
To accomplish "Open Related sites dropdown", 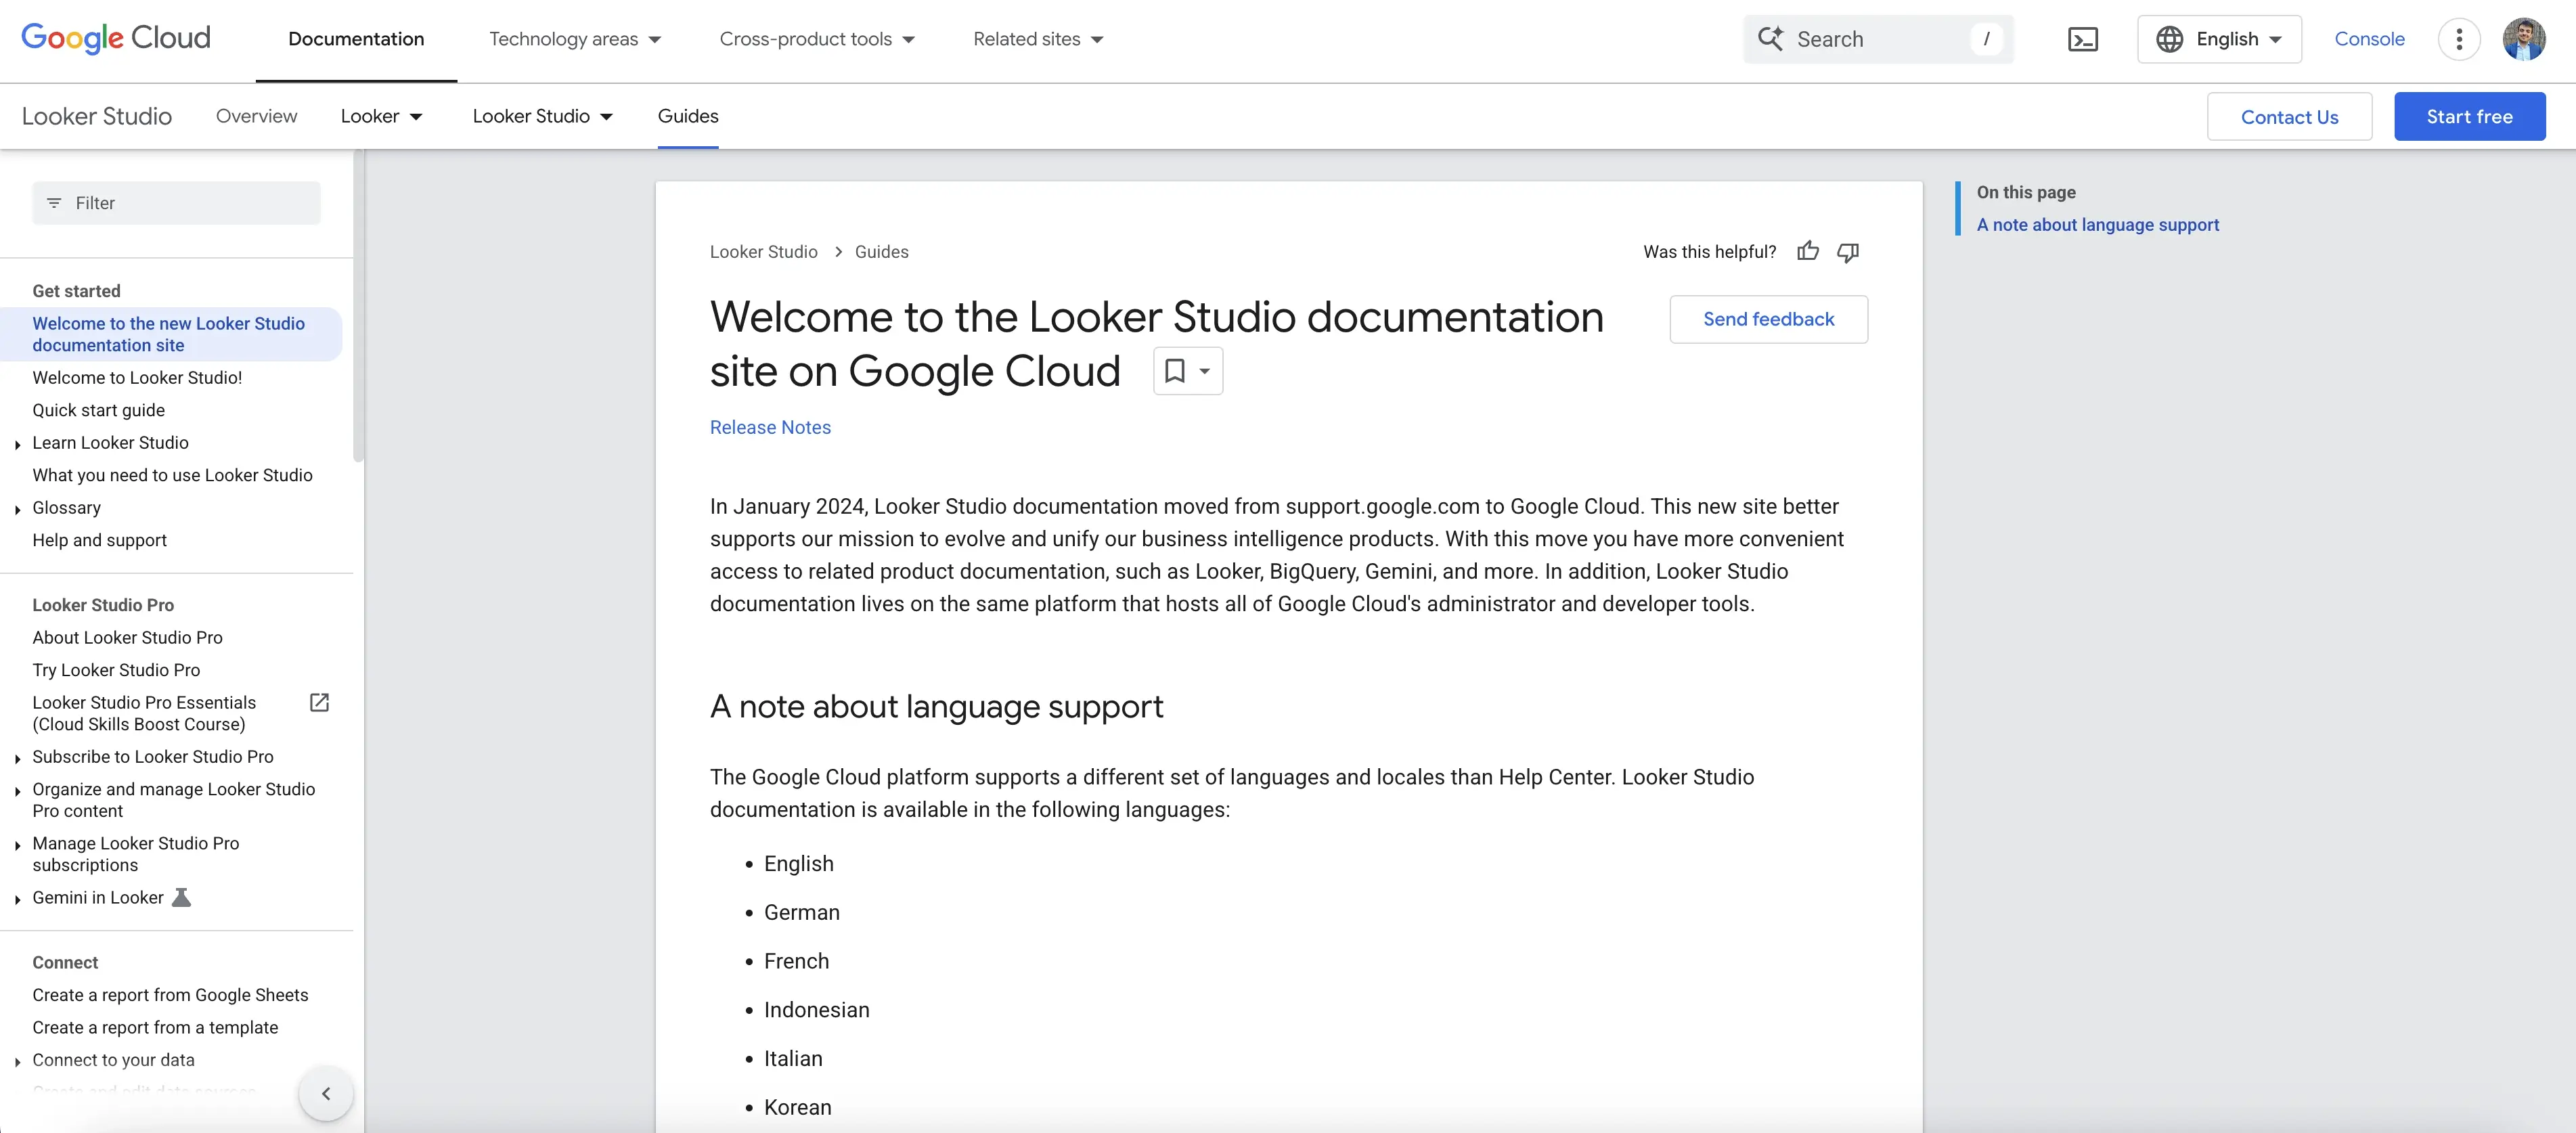I will click(x=1038, y=39).
